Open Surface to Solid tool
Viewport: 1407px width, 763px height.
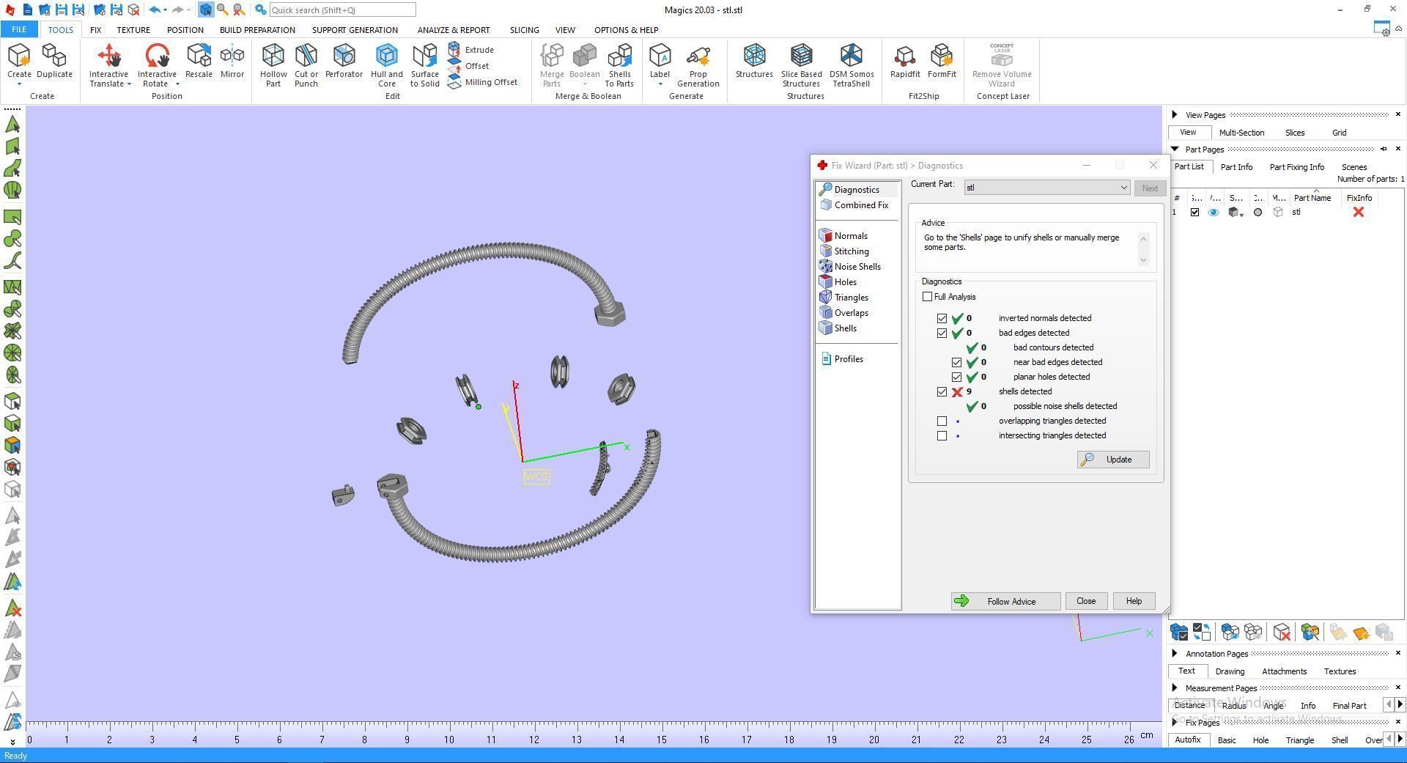(x=425, y=64)
